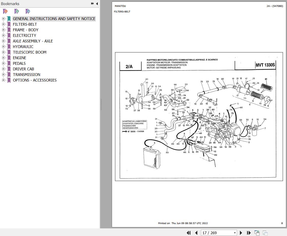The width and height of the screenshot is (287, 236).
Task: Go to next page arrow
Action: (241, 233)
